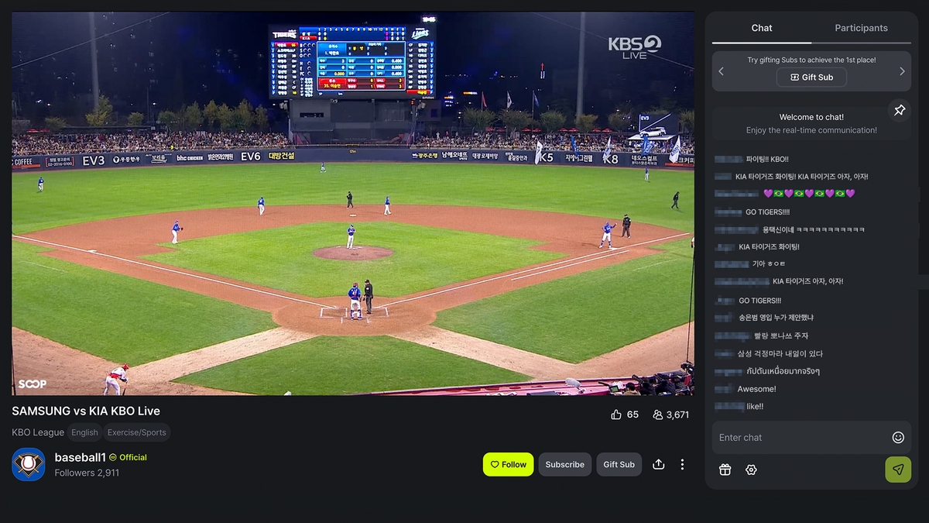Select the Chat tab

point(762,28)
